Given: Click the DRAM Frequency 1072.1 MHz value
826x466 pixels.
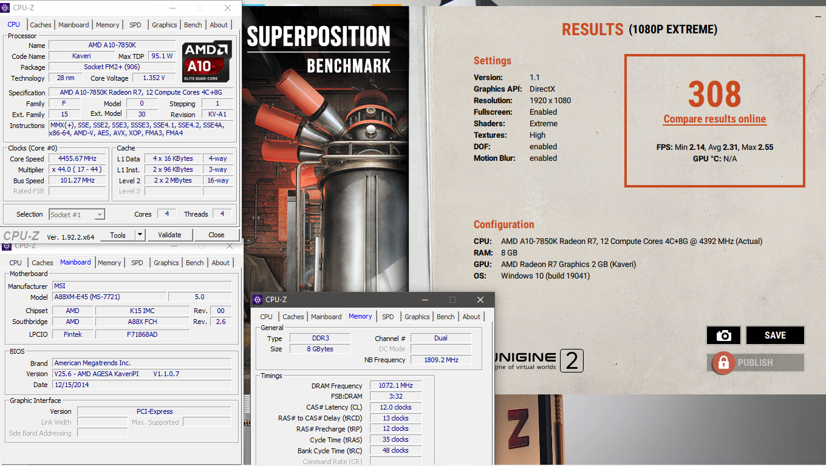Looking at the screenshot, I should pos(395,386).
